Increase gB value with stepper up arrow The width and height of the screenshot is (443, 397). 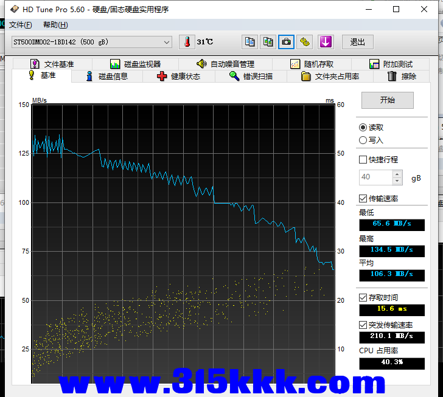[397, 174]
